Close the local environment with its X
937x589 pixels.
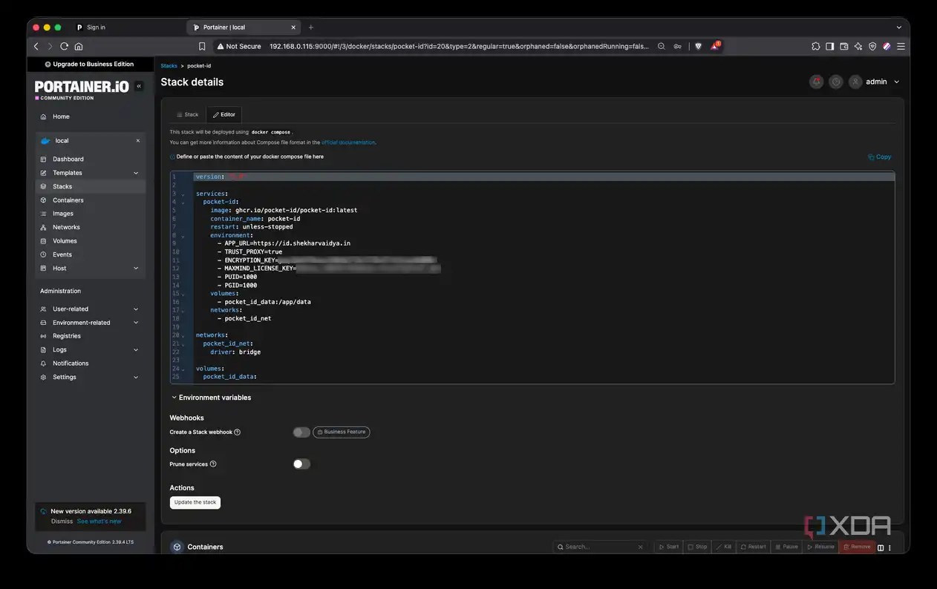pos(137,140)
